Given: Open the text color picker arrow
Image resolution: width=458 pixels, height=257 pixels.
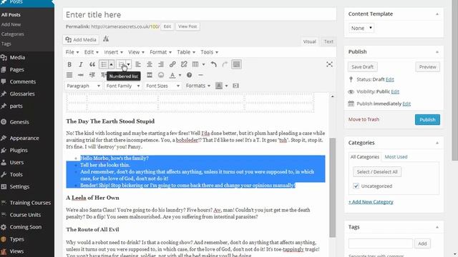Looking at the screenshot, I should 180,75.
